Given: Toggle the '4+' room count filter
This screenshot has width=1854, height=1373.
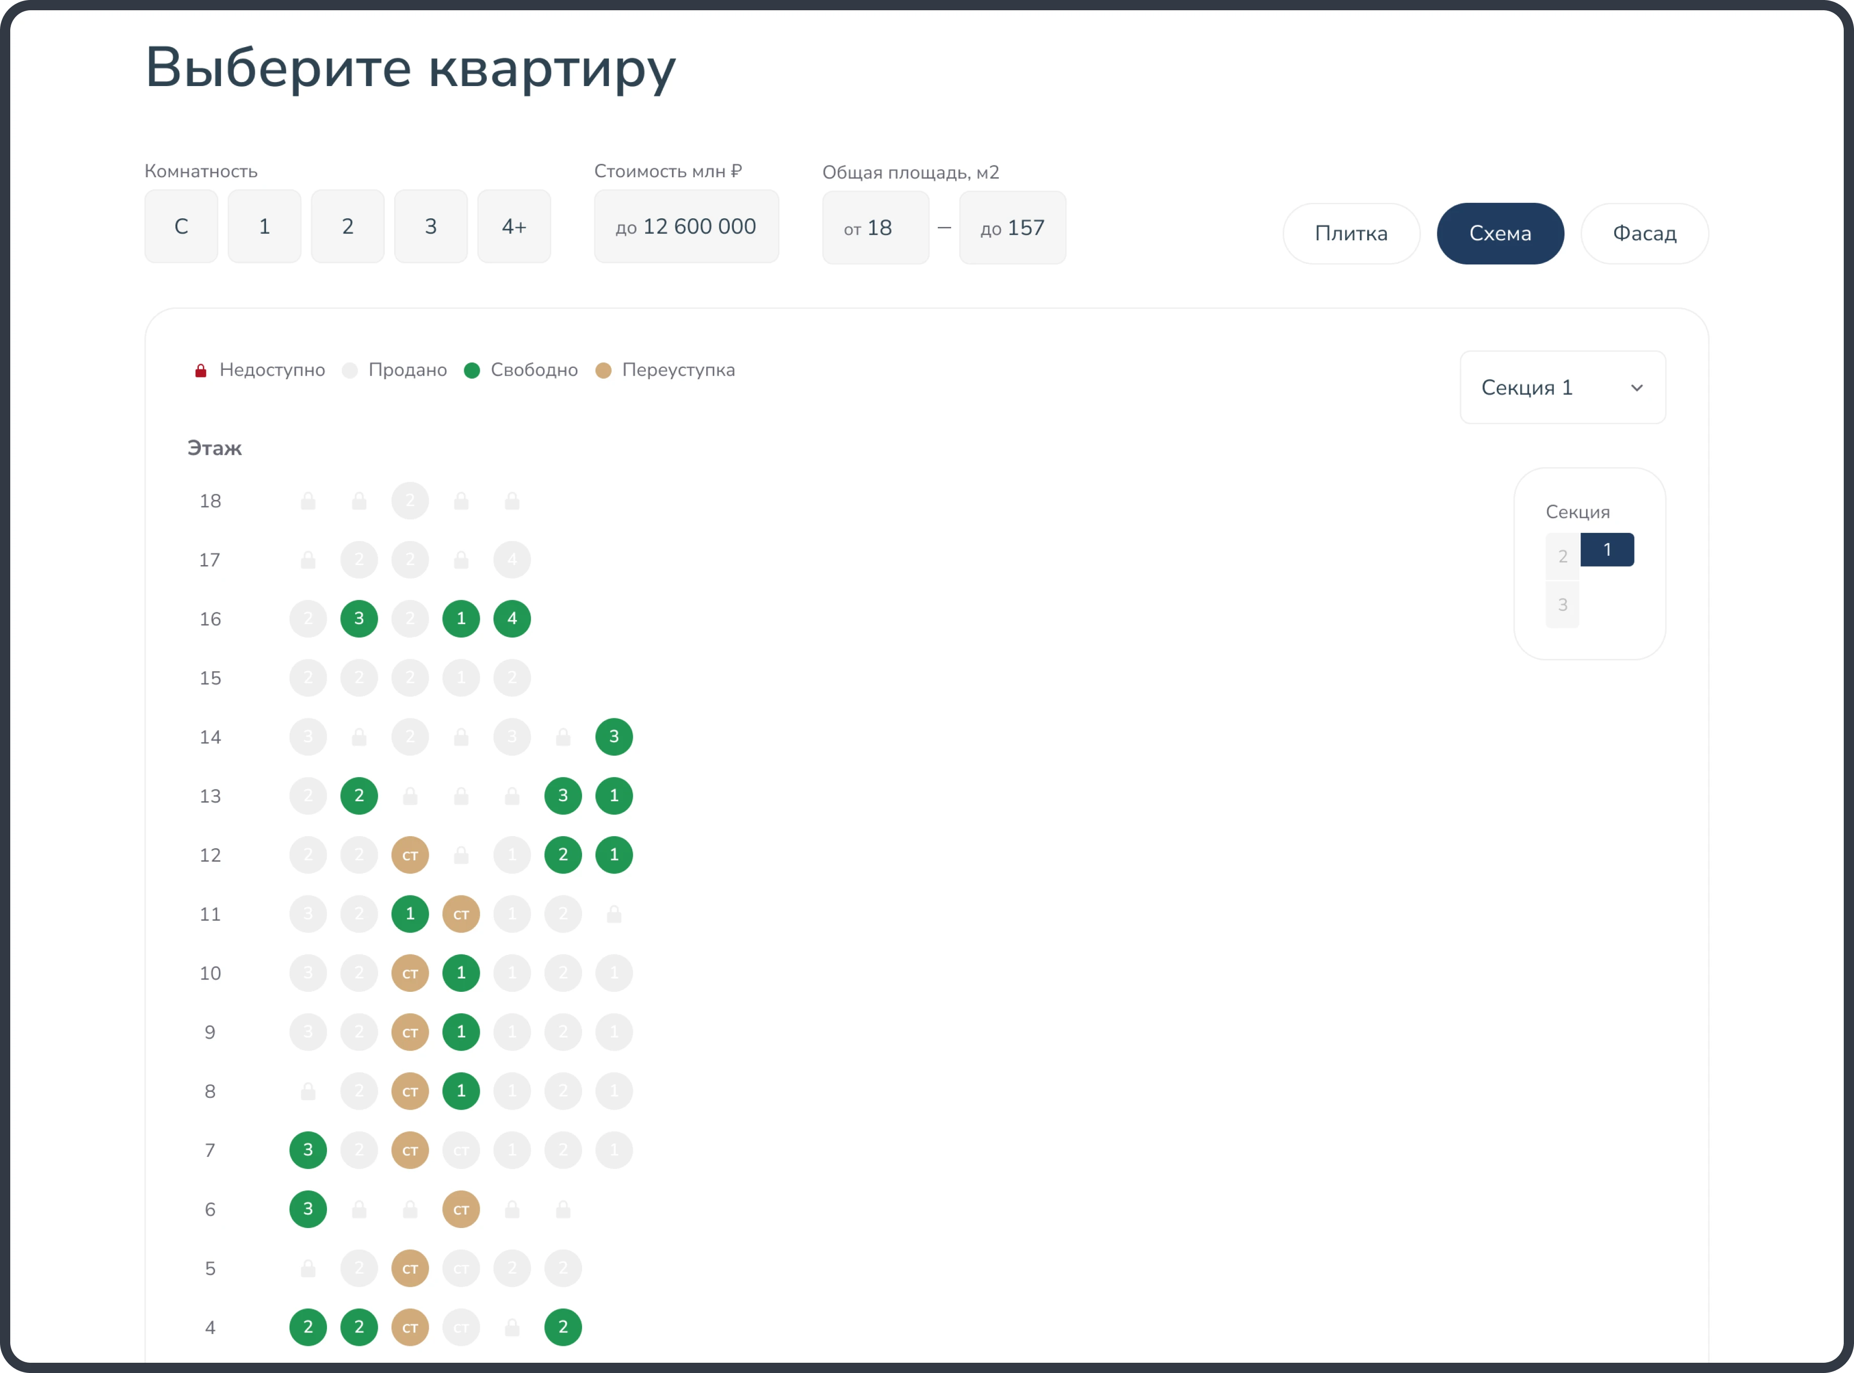Looking at the screenshot, I should click(x=514, y=226).
